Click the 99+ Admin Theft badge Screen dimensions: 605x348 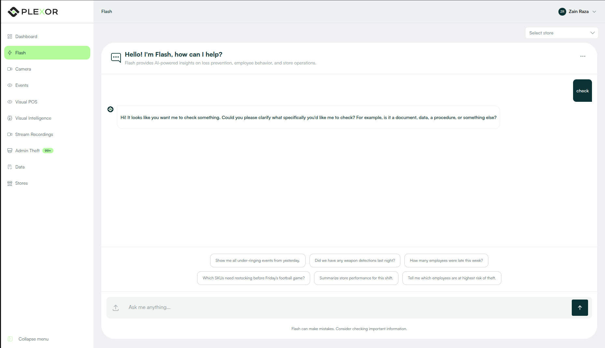point(48,151)
